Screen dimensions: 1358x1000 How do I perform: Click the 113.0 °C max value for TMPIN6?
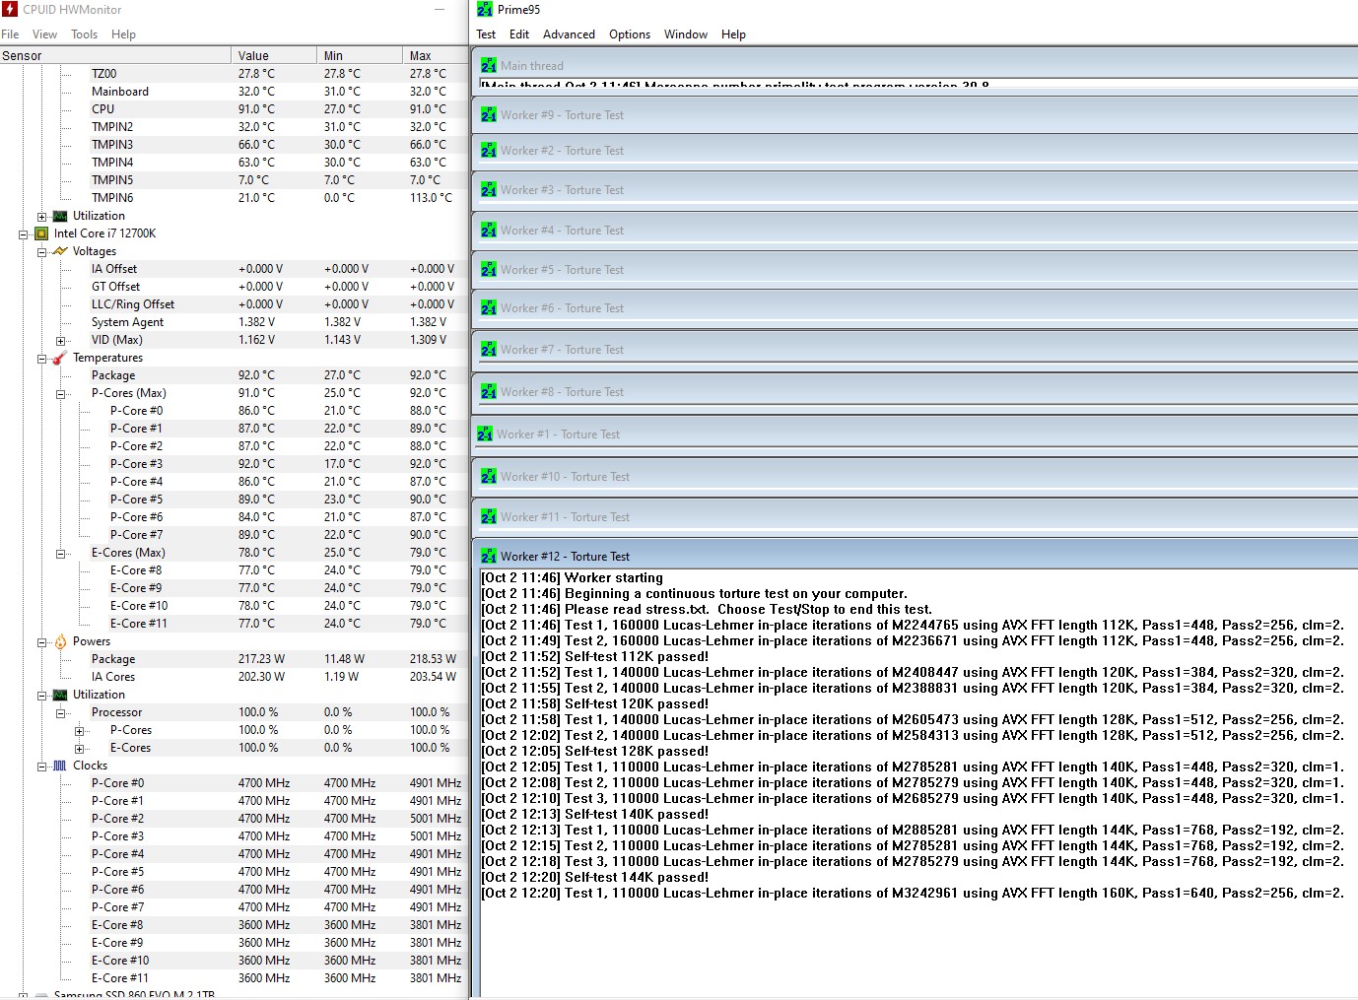(x=432, y=198)
